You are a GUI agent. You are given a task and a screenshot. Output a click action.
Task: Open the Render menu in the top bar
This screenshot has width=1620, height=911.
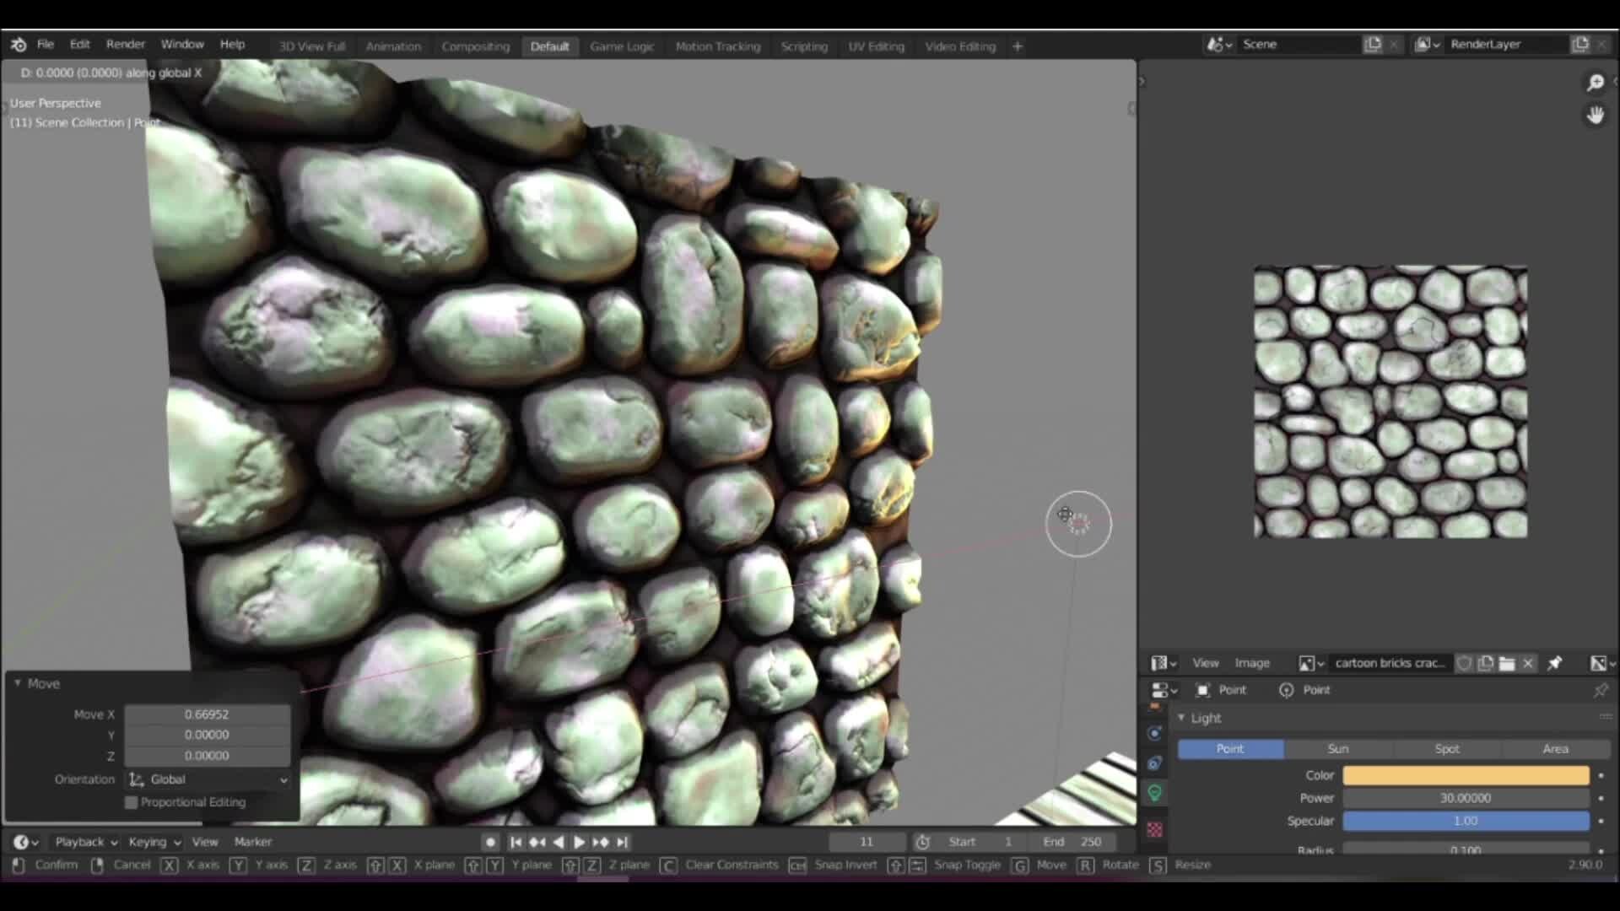click(x=125, y=44)
